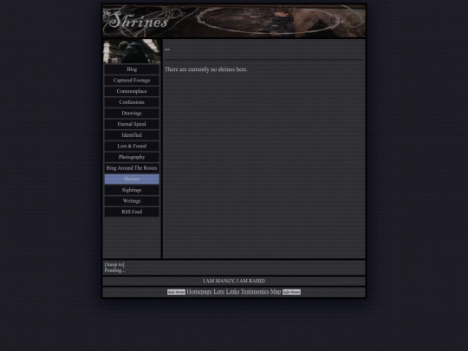Open the Commonplace page
The image size is (468, 351).
coord(132,91)
